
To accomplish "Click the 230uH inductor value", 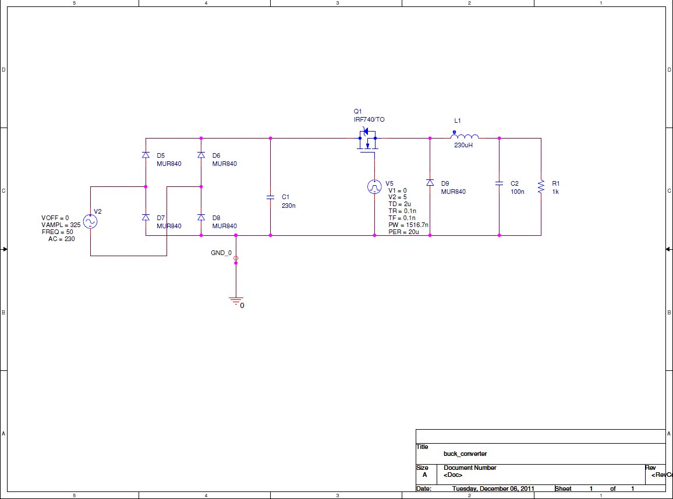I will 463,145.
